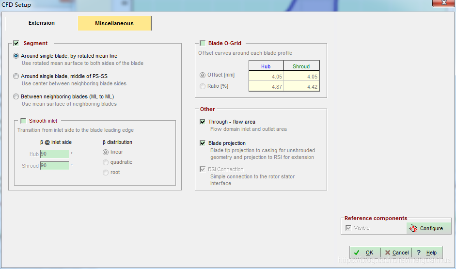456x269 pixels.
Task: Click Hub offset cell 4.05
Action: [x=266, y=77]
